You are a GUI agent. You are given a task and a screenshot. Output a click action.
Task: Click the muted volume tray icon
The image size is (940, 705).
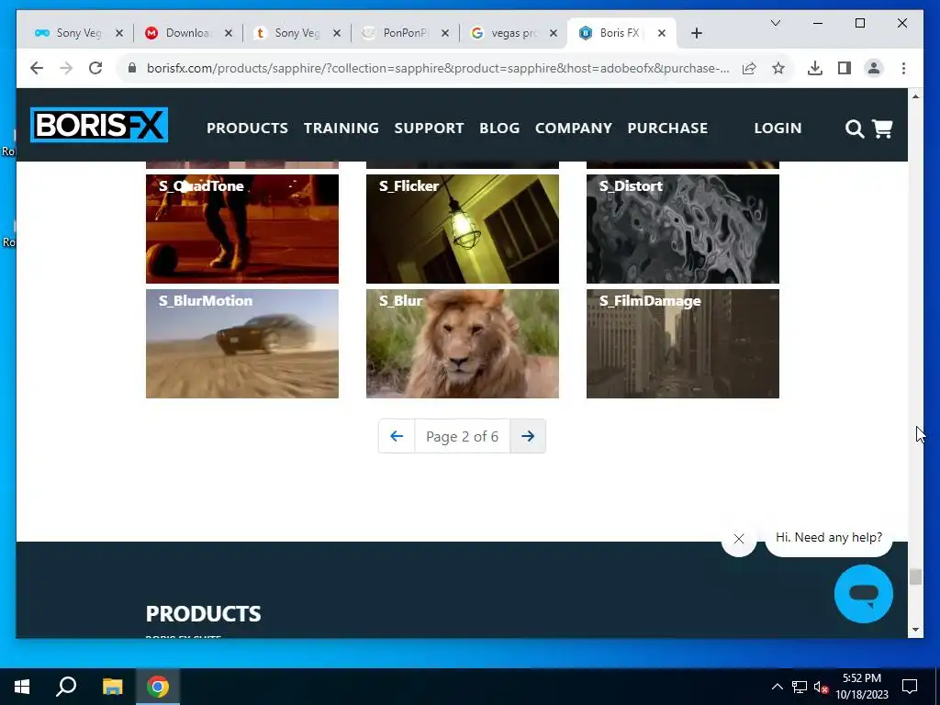click(820, 687)
